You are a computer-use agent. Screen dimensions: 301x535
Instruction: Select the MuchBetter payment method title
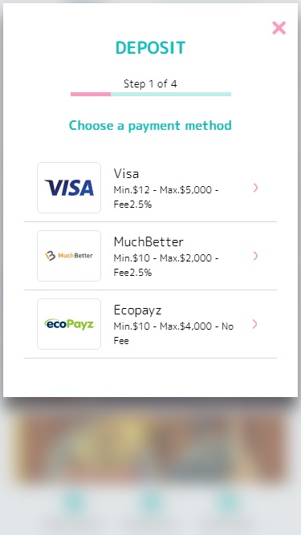(148, 242)
